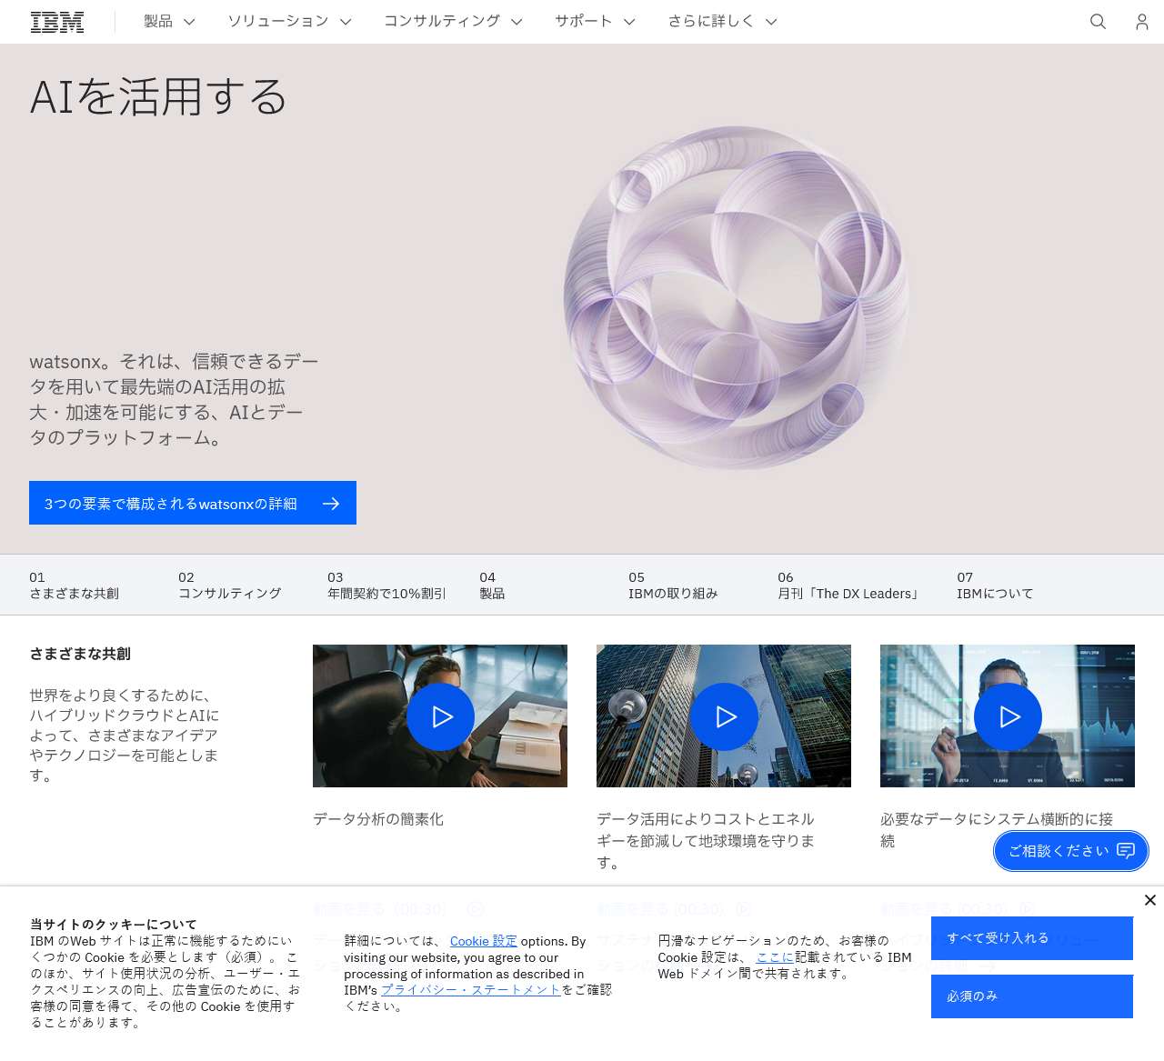Image resolution: width=1164 pixels, height=1061 pixels.
Task: Expand the ソリューション menu
Action: click(x=289, y=22)
